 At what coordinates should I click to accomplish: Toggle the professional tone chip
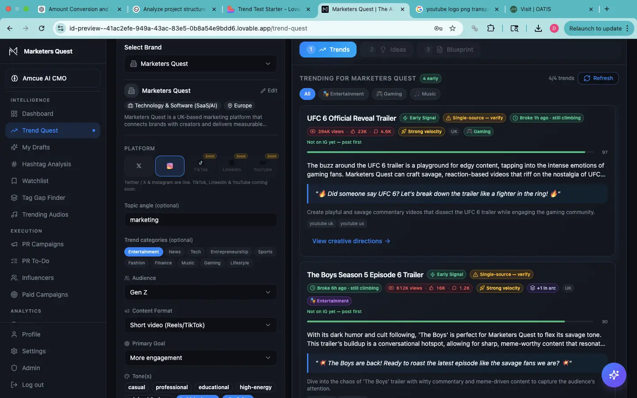172,387
